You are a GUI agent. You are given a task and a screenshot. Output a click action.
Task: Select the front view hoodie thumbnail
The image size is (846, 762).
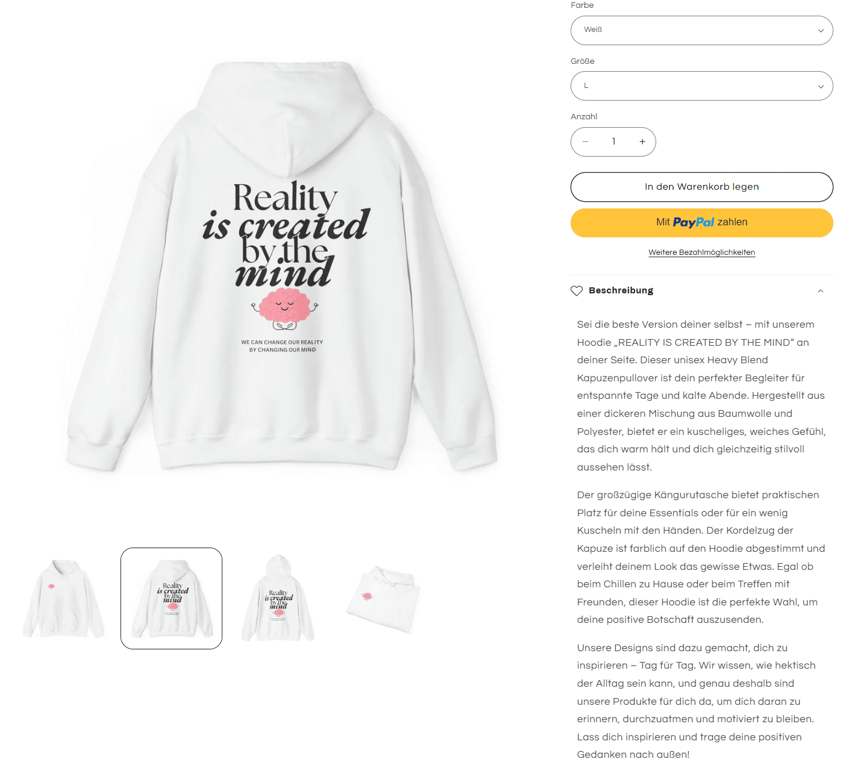(x=63, y=598)
